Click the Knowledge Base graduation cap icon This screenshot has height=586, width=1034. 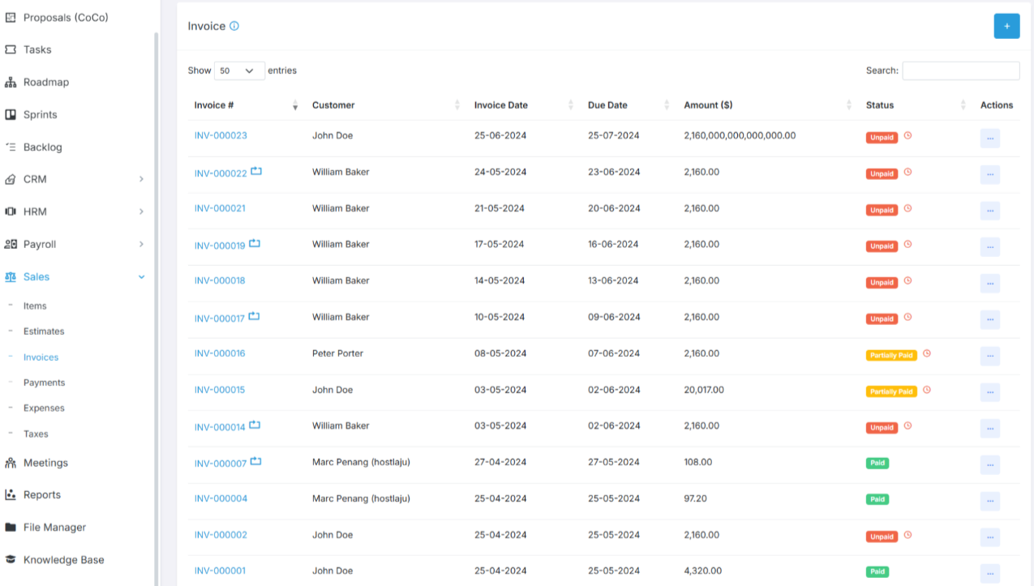11,559
